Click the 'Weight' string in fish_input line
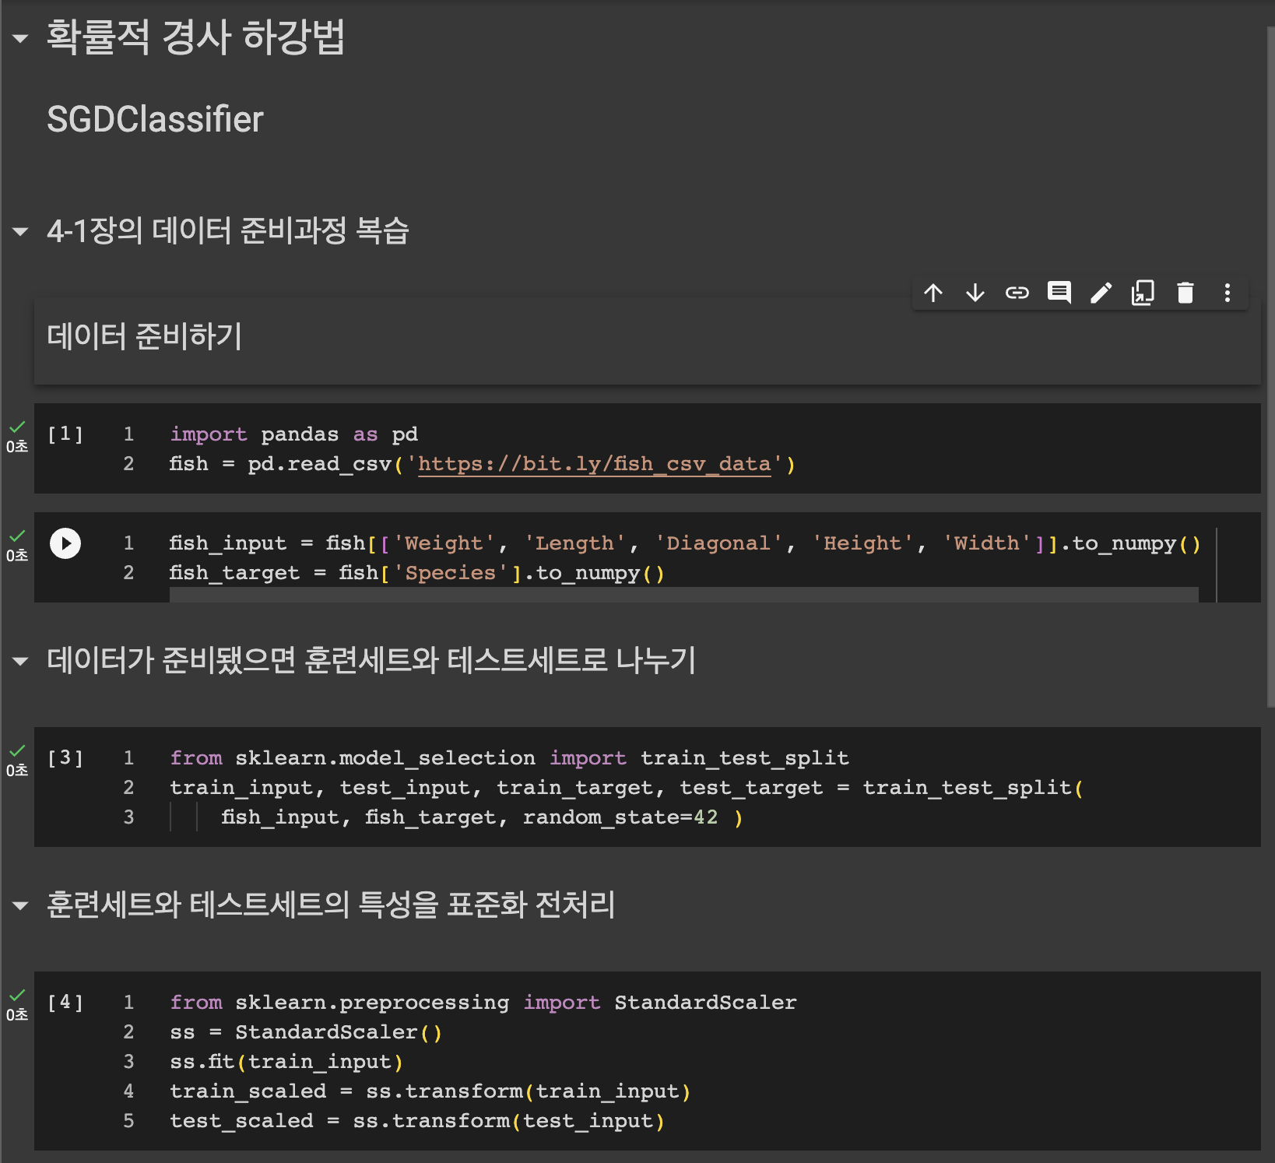 [x=444, y=543]
